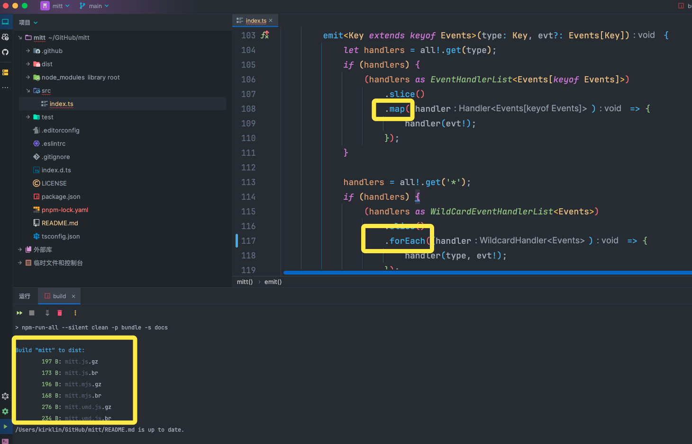Viewport: 692px width, 444px height.
Task: Expand the 临时文件和控制台 node
Action: tap(20, 263)
